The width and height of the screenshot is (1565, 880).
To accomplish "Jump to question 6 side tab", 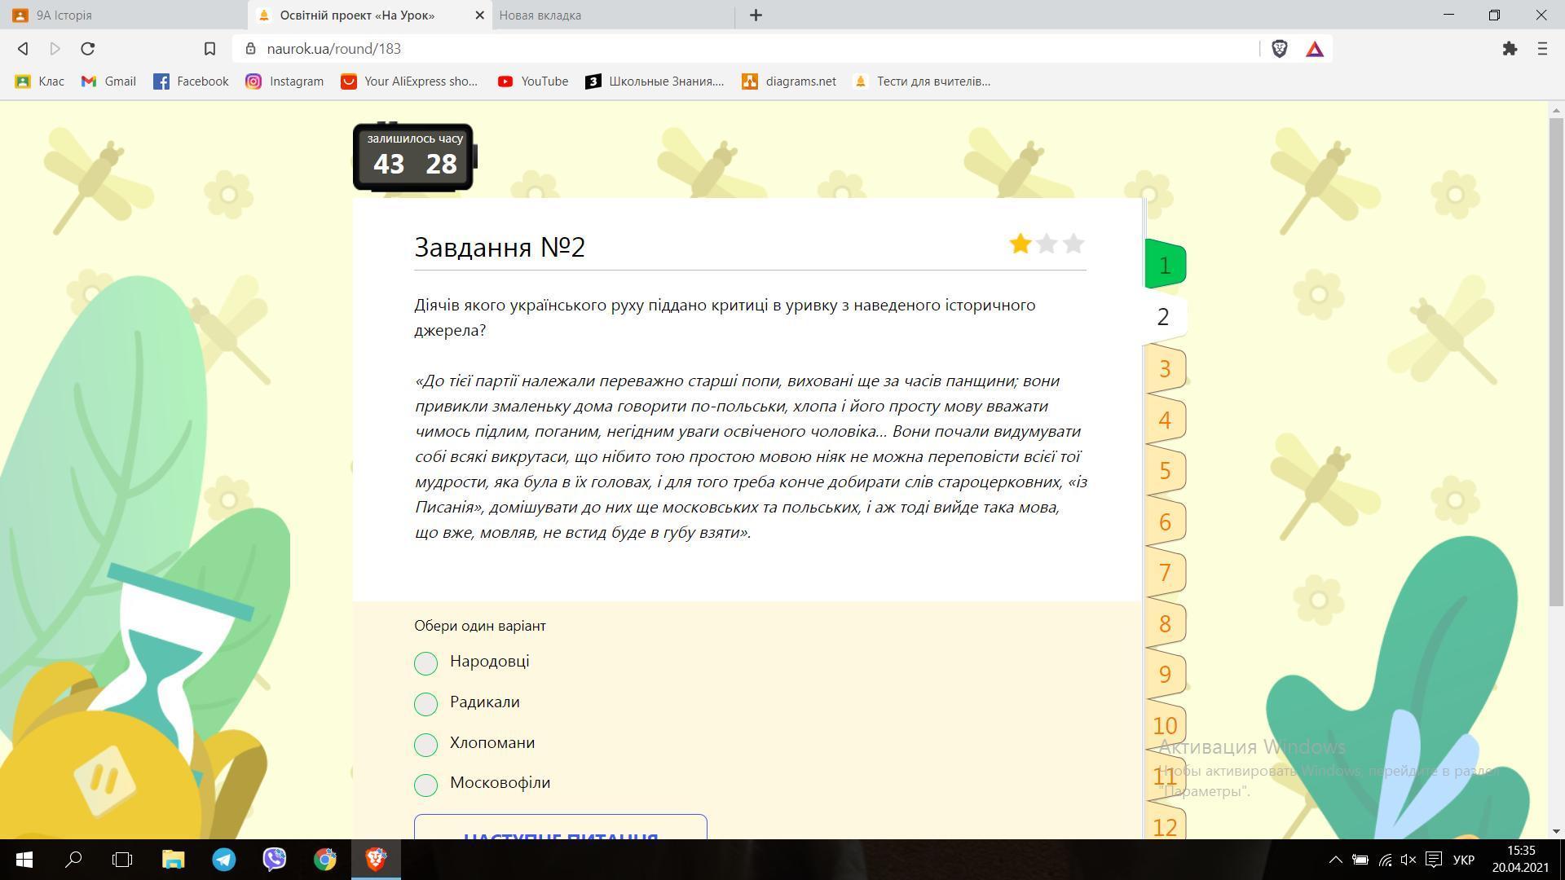I will click(x=1165, y=522).
